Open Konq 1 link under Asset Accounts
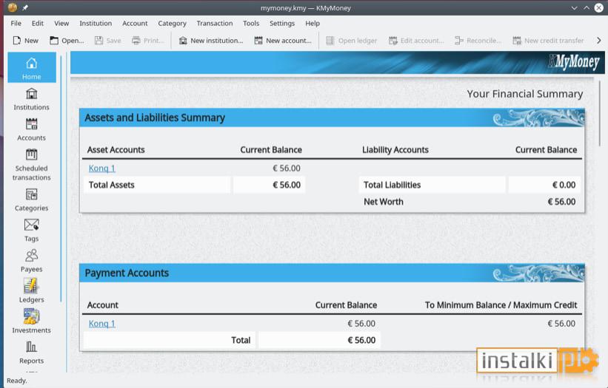608x388 pixels. coord(102,169)
